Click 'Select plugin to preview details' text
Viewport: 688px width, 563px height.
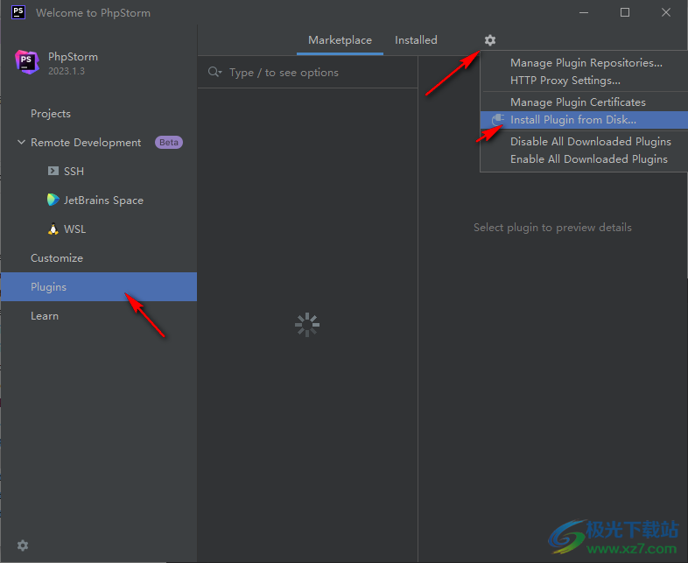pyautogui.click(x=552, y=228)
